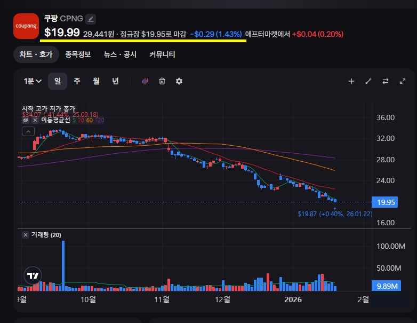
Task: Click the pencil edit icon beside CPNG
Action: point(91,19)
